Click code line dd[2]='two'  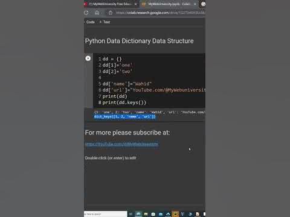coord(117,71)
